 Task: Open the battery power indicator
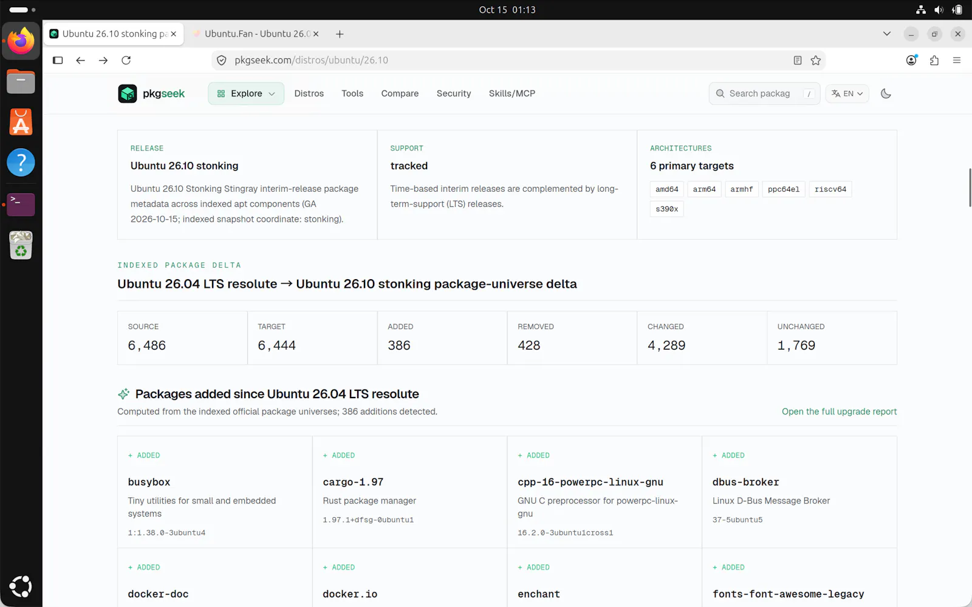pos(957,10)
